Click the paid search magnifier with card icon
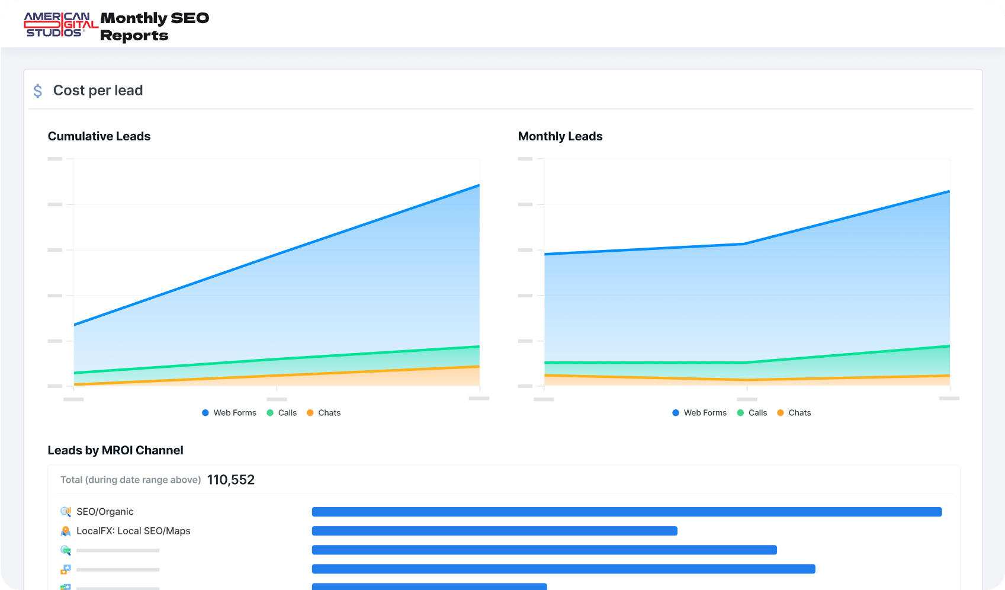The image size is (1005, 590). click(x=66, y=550)
